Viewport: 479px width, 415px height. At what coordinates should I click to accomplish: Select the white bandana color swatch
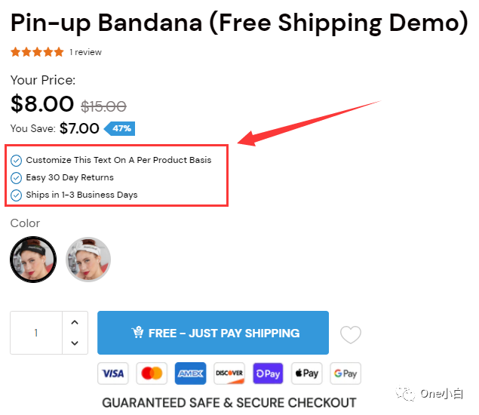pyautogui.click(x=88, y=260)
